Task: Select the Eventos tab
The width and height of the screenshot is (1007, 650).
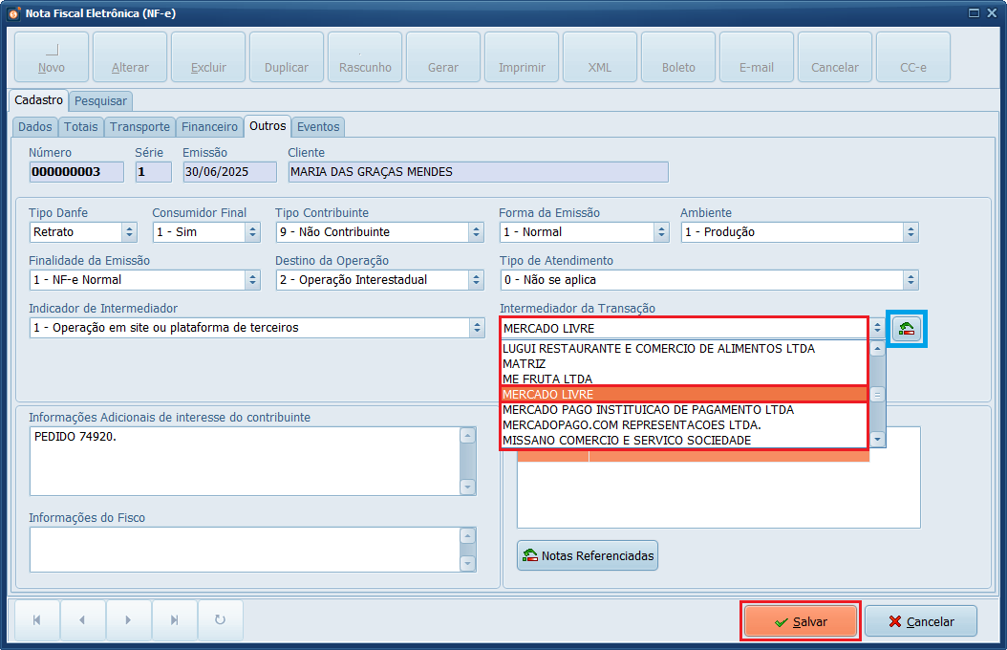Action: (317, 126)
